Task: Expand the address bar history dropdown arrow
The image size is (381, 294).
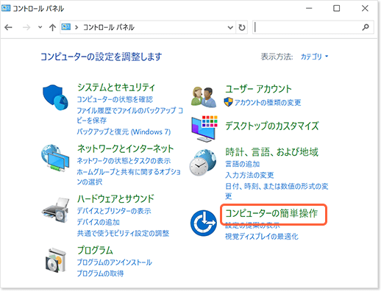Action: 230,27
